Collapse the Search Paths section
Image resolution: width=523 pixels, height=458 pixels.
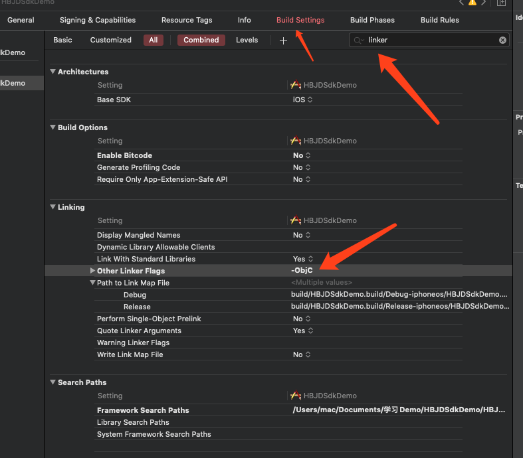(x=52, y=382)
